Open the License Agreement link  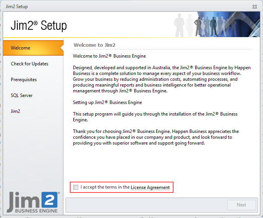tap(150, 187)
